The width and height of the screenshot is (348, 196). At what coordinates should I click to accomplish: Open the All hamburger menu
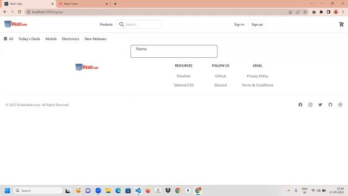tap(8, 39)
